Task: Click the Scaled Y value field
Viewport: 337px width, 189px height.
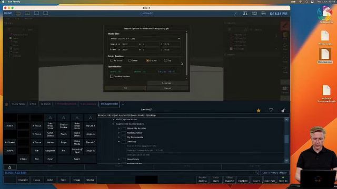Action: tap(151, 49)
